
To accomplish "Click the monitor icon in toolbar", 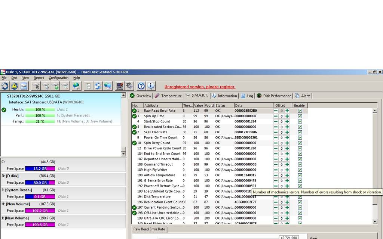I will click(x=120, y=86).
